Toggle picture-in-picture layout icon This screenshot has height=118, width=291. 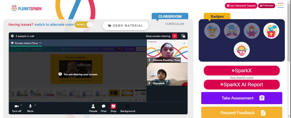tap(183, 36)
